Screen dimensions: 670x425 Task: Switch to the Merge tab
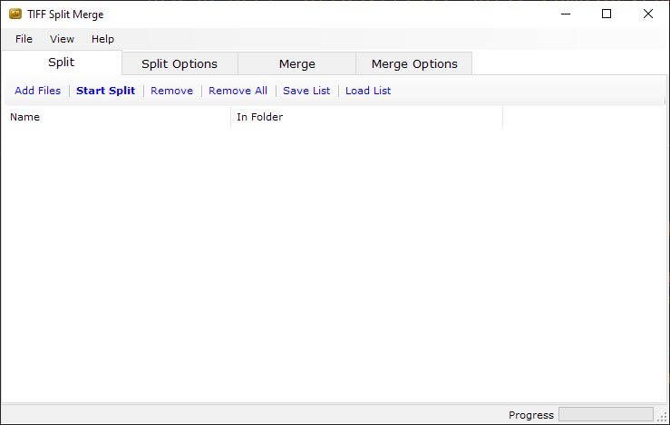pyautogui.click(x=297, y=63)
